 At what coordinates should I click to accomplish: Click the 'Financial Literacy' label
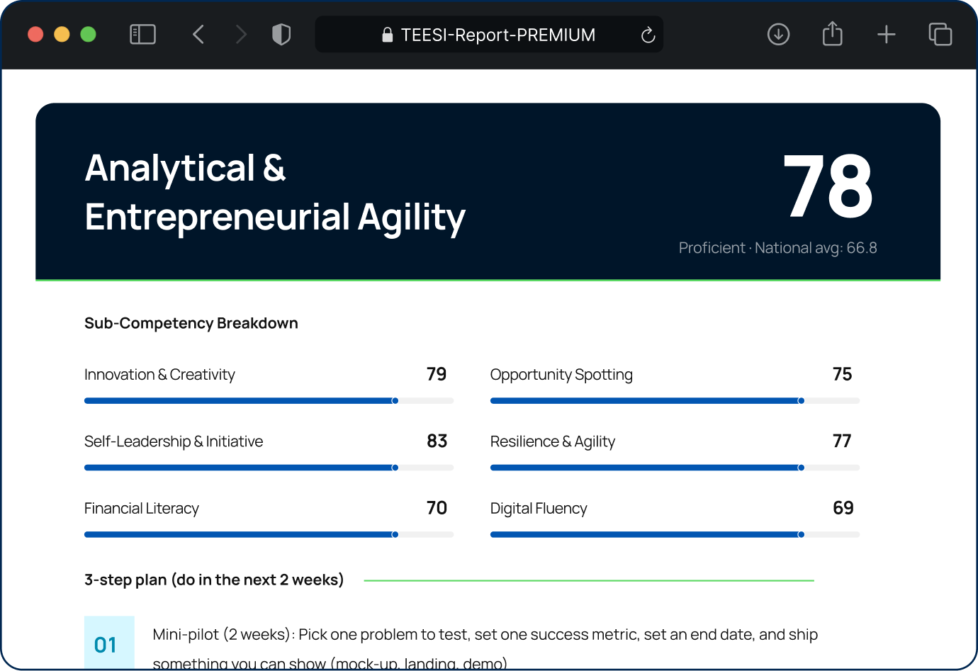pos(142,509)
